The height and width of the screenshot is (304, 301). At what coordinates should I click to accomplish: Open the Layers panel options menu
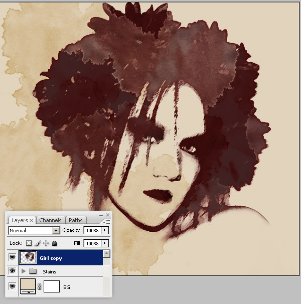tap(106, 222)
